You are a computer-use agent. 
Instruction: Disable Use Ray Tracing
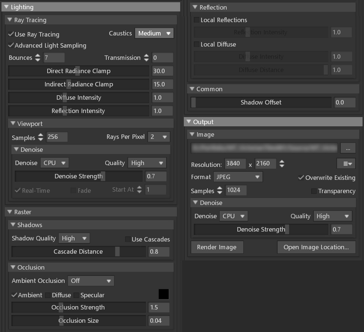pos(11,34)
